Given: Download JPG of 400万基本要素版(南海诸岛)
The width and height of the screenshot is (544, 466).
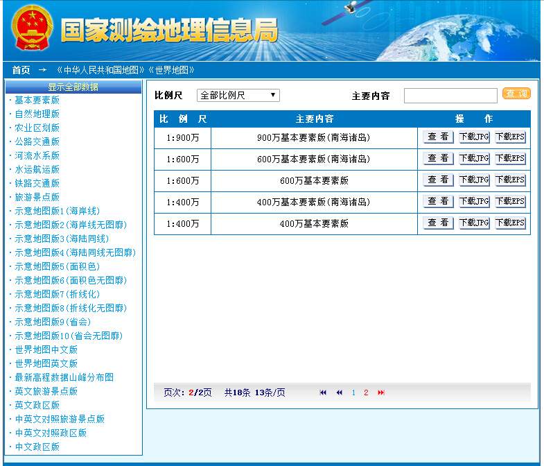Looking at the screenshot, I should [x=474, y=201].
